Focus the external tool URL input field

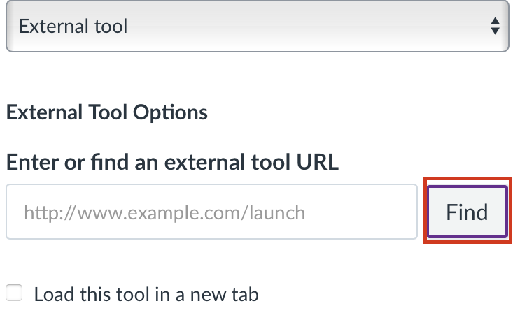(212, 212)
